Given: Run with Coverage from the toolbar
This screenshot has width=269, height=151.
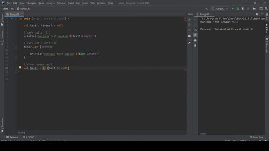Looking at the screenshot, I should (x=243, y=8).
